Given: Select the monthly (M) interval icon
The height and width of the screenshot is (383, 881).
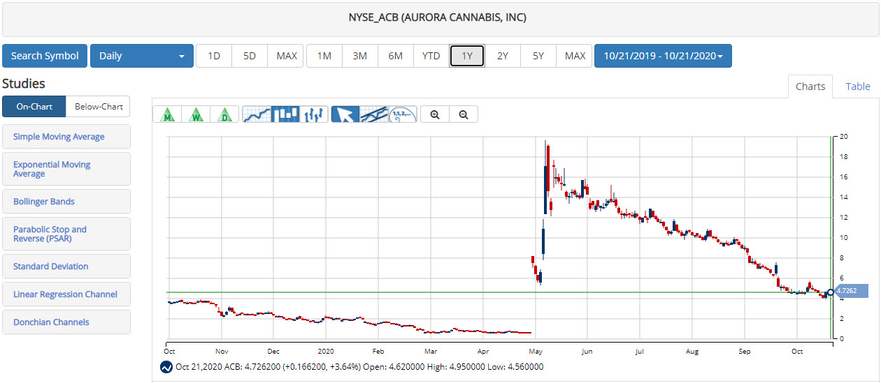Looking at the screenshot, I should pyautogui.click(x=167, y=114).
